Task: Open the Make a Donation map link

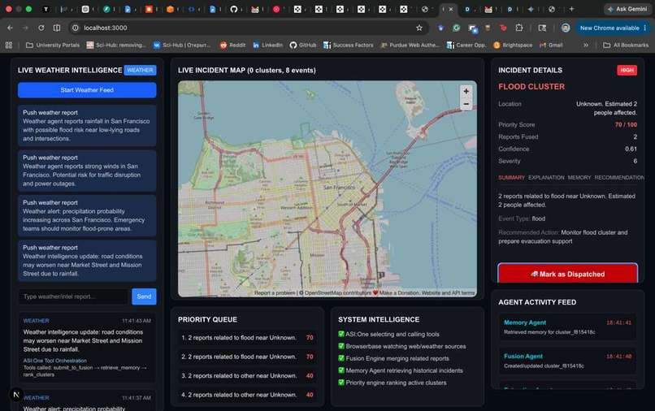Action: coord(398,293)
